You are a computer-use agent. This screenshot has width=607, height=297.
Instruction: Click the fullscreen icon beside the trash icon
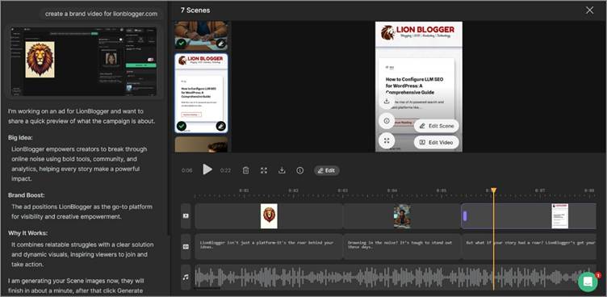point(264,170)
